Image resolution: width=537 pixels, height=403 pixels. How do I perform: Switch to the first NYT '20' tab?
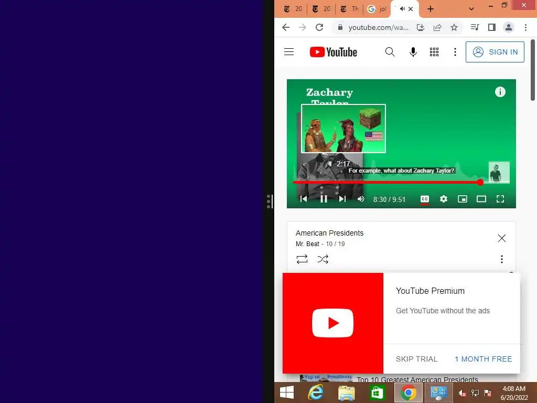(x=293, y=9)
